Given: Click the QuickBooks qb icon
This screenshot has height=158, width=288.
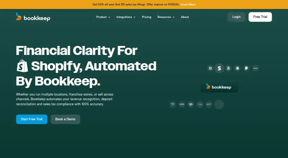Looking at the screenshot, I should click(x=191, y=104).
